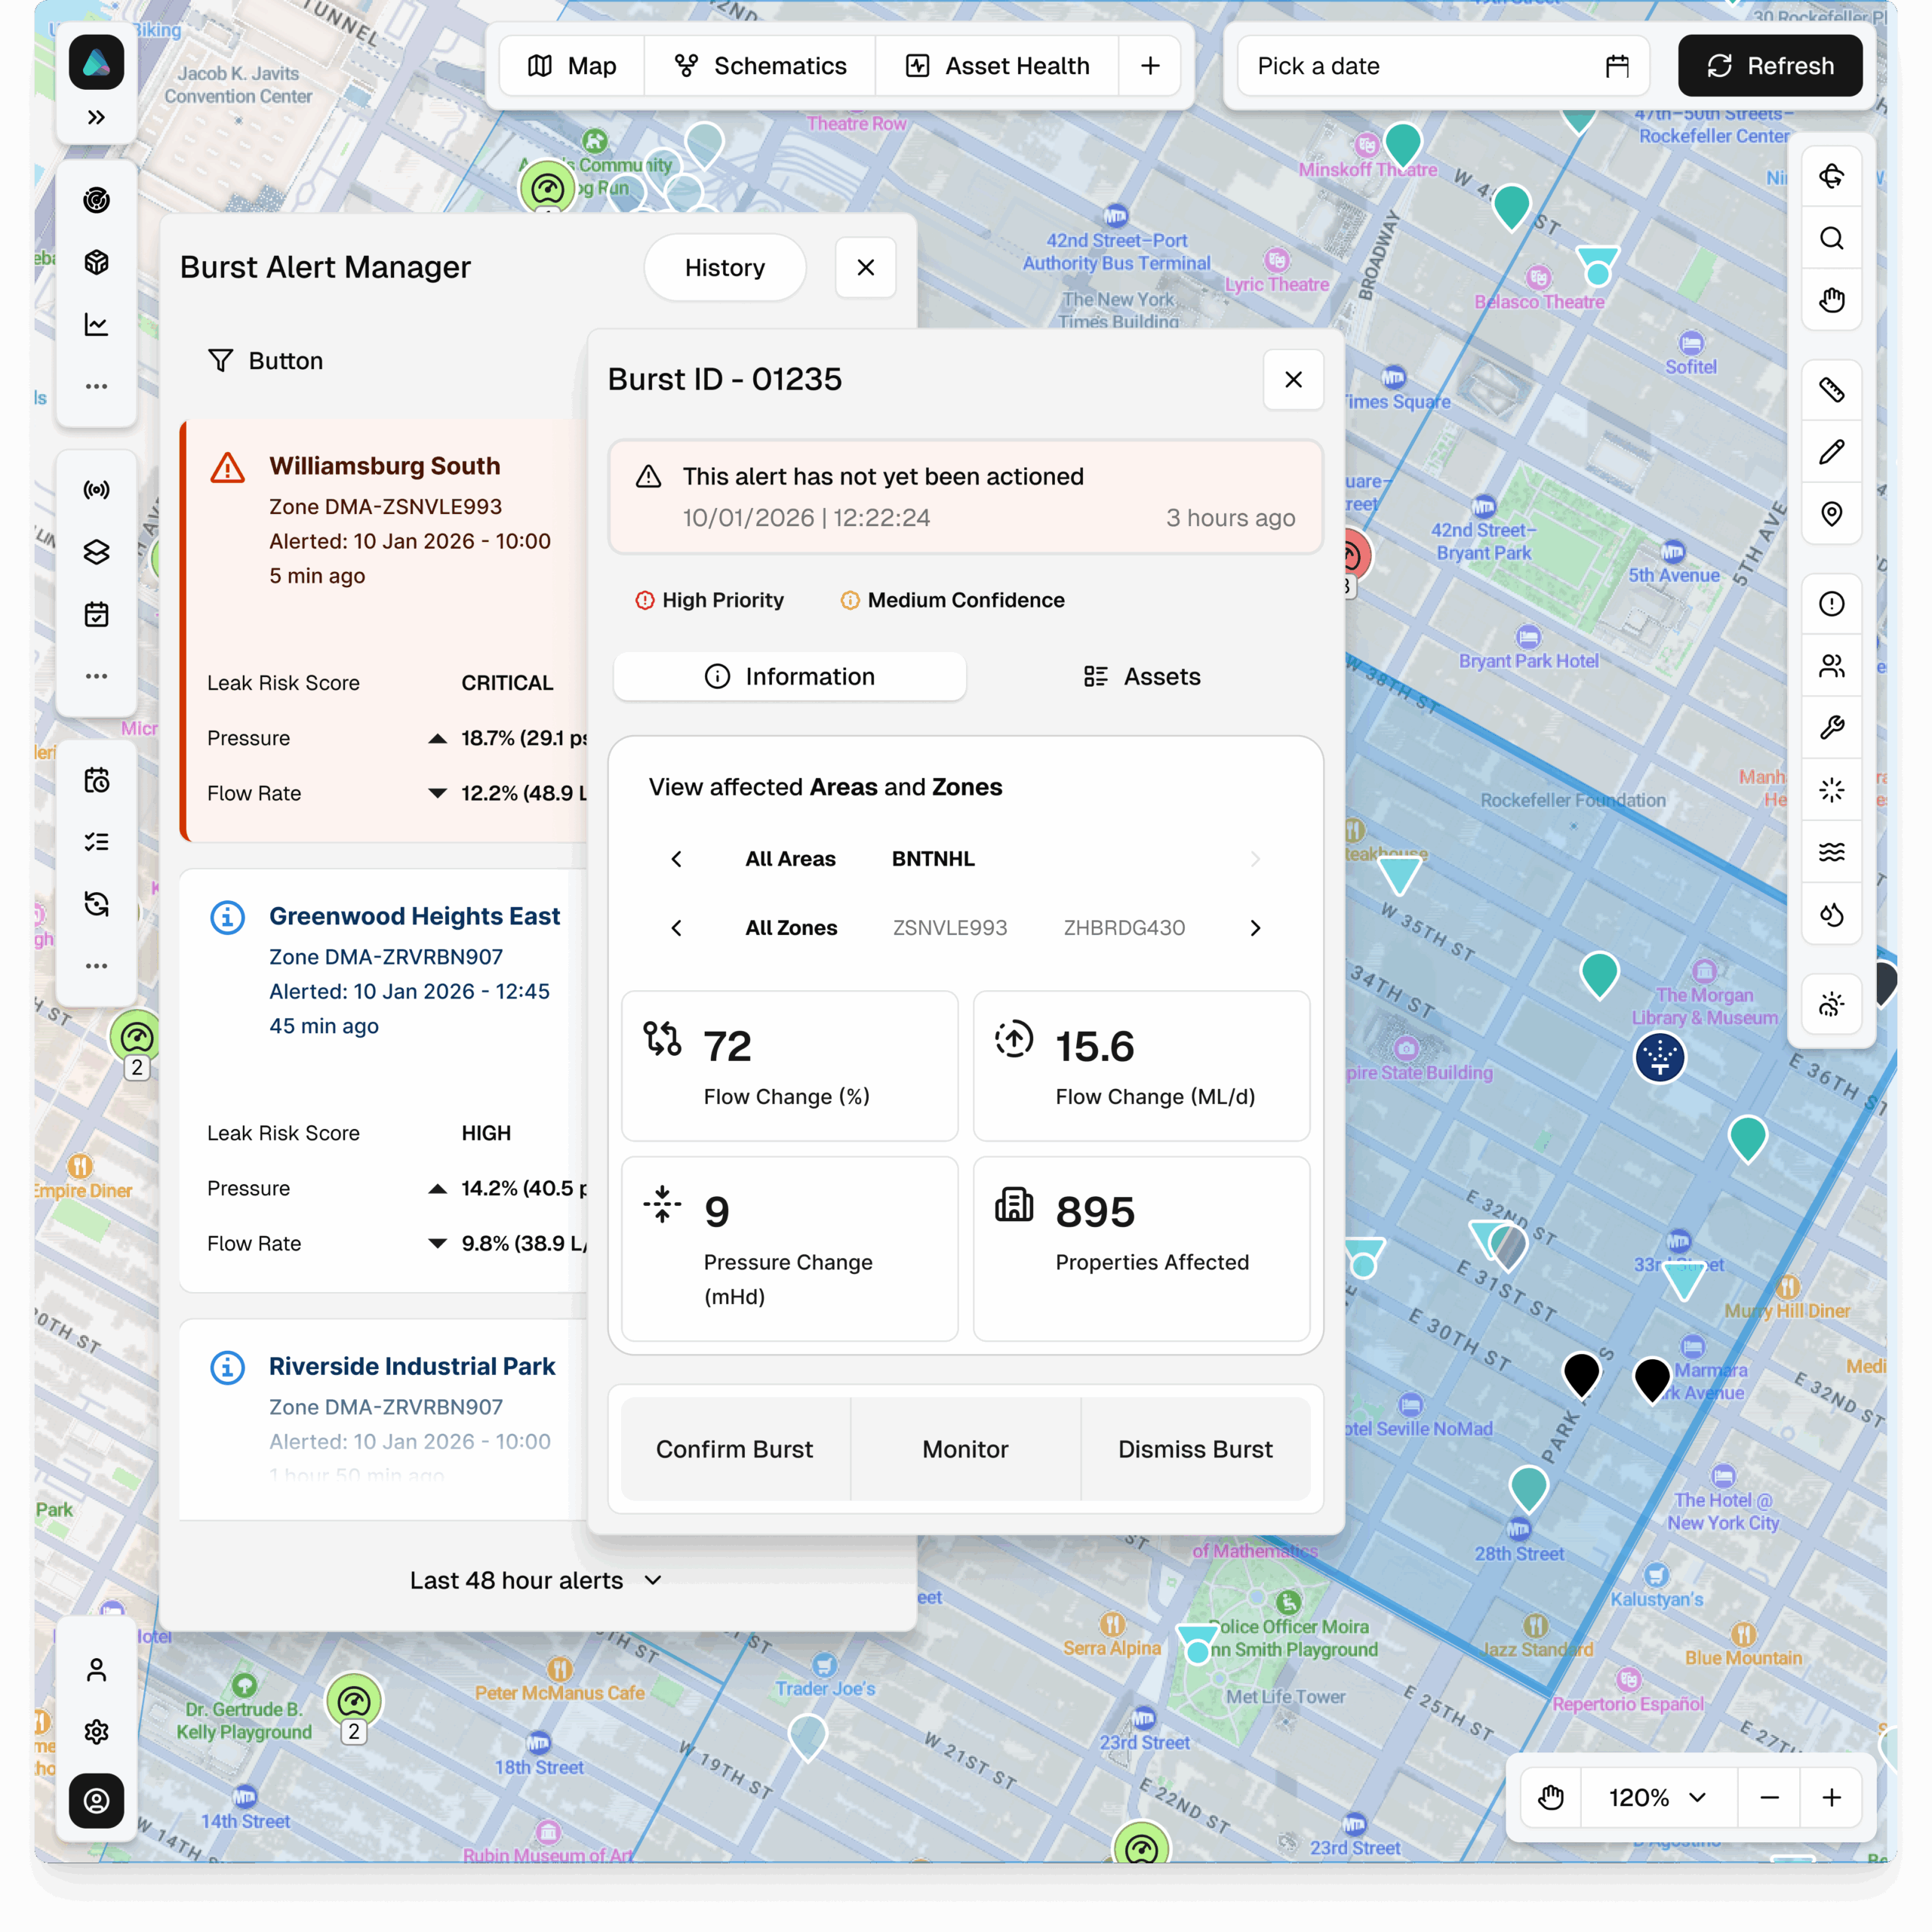Switch to the Assets tab

click(x=1141, y=677)
